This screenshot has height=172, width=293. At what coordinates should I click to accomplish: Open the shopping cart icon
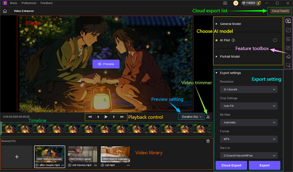236,3
